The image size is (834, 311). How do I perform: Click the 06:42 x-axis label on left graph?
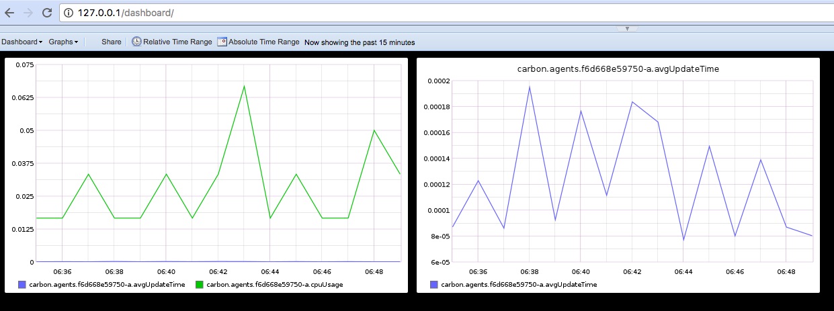(218, 271)
